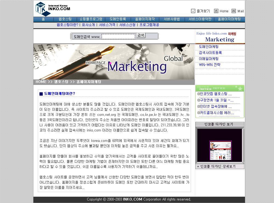
Task: Open the 서비스가격 submenu link
Action: tap(107, 25)
